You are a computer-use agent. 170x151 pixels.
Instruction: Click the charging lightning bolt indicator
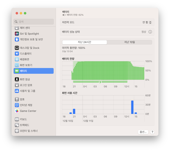click(x=100, y=82)
